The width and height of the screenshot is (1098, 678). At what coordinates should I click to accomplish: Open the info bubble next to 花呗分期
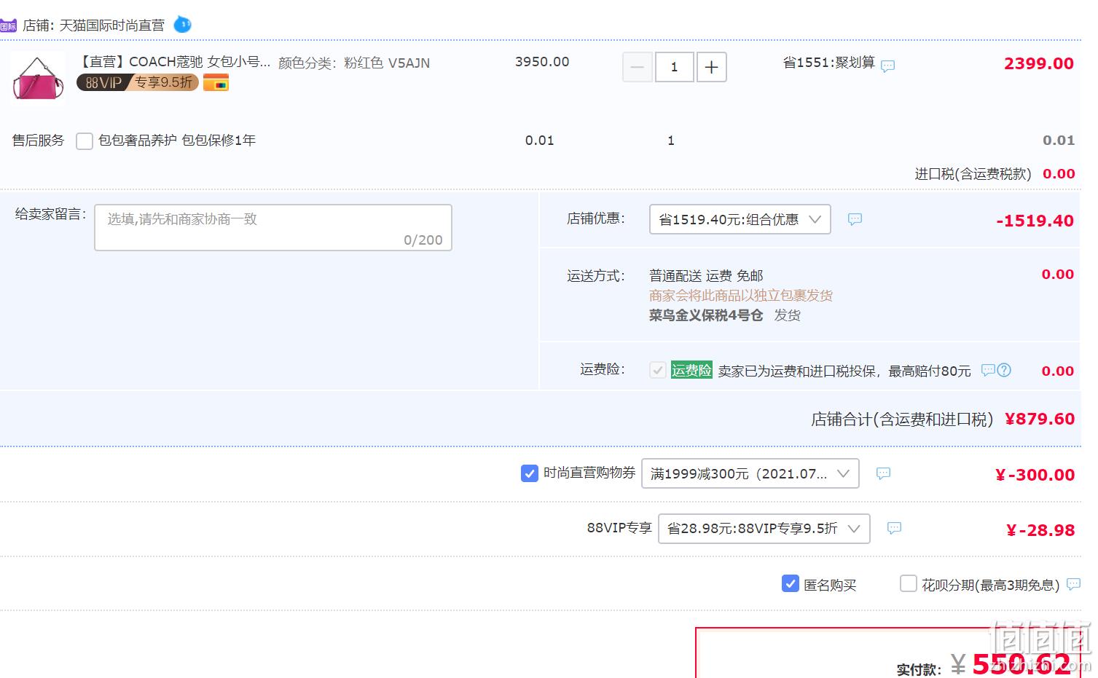(x=1073, y=584)
